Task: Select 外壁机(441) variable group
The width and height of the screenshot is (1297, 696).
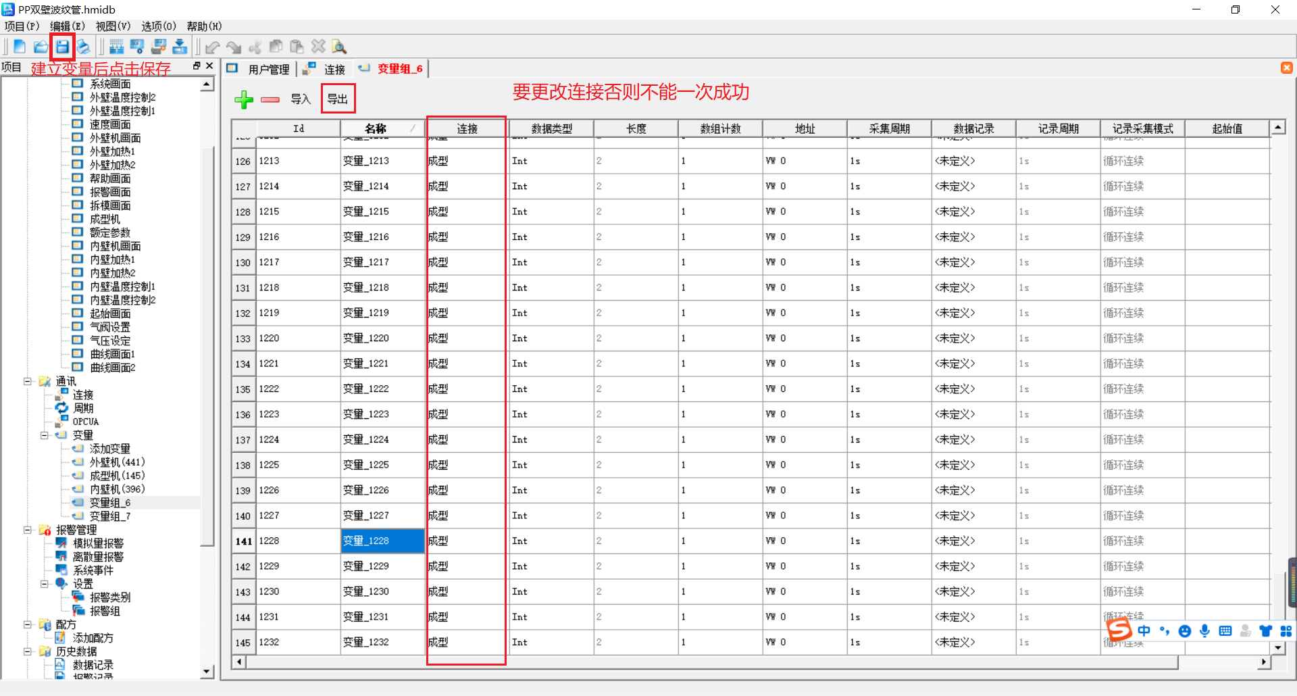Action: point(117,462)
